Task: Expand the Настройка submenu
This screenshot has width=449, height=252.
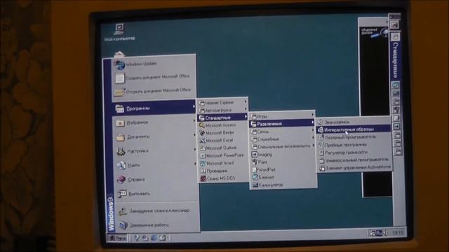Action: (x=155, y=151)
